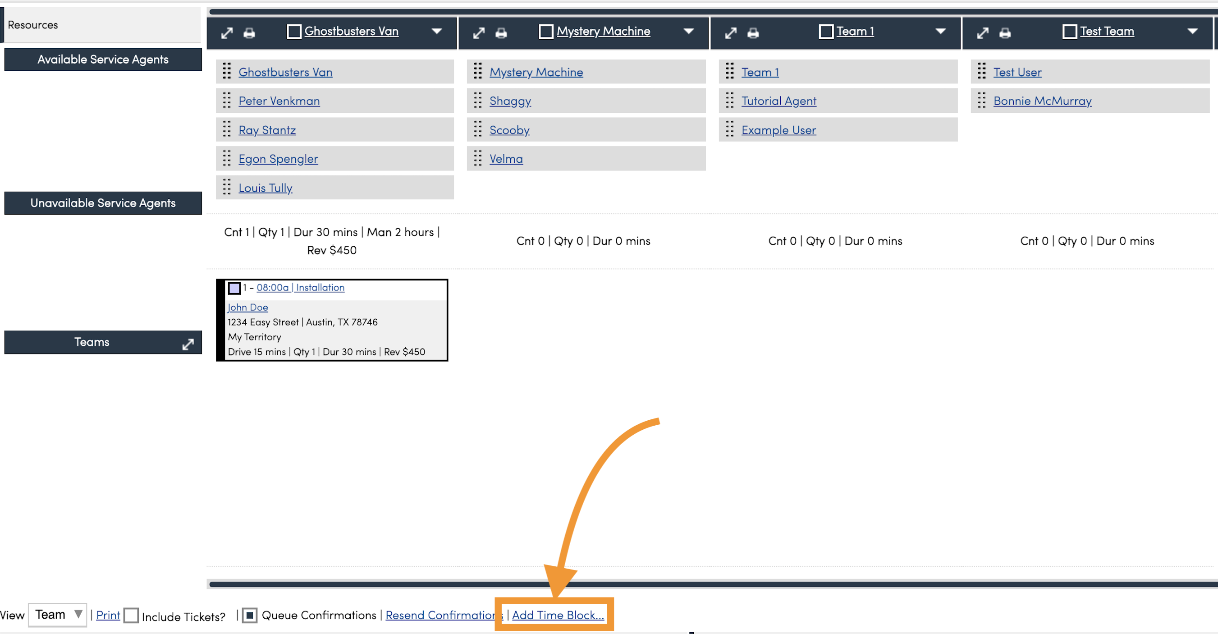
Task: Open the John Doe customer link
Action: click(248, 308)
